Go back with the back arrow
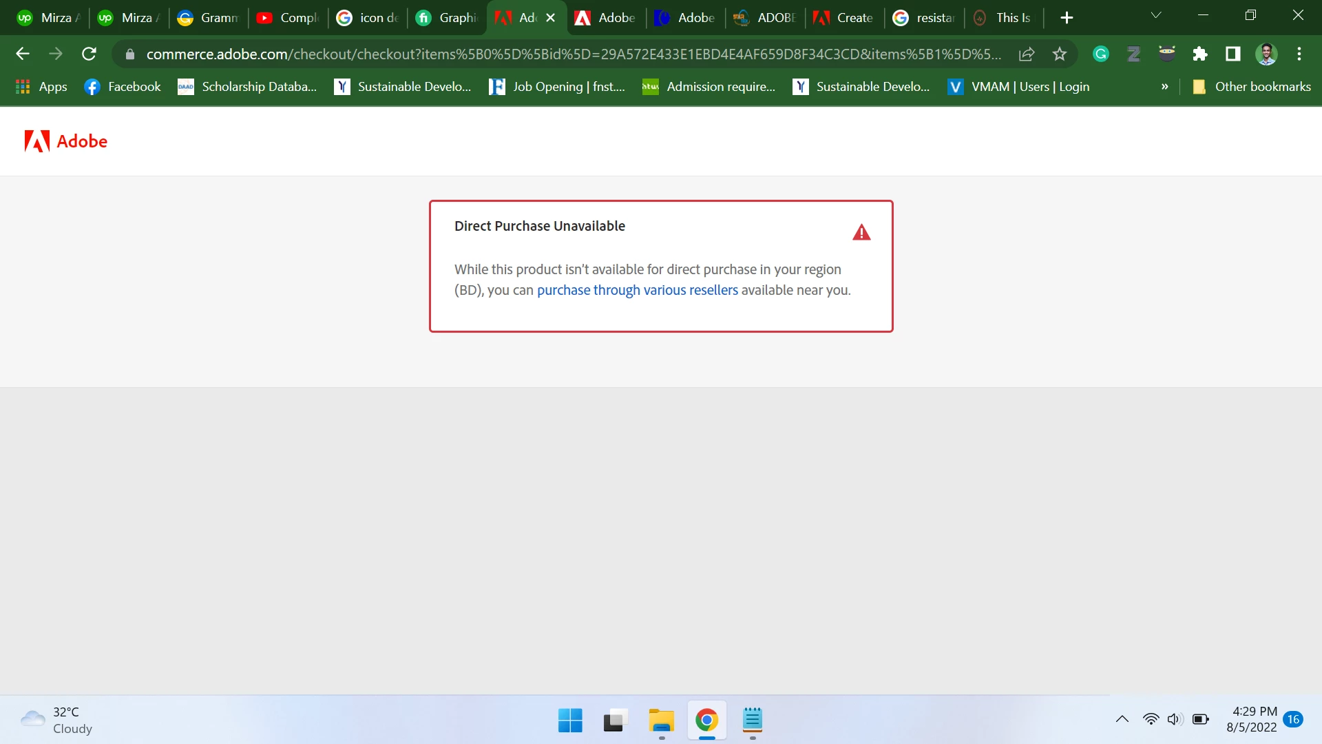The height and width of the screenshot is (744, 1322). tap(23, 54)
